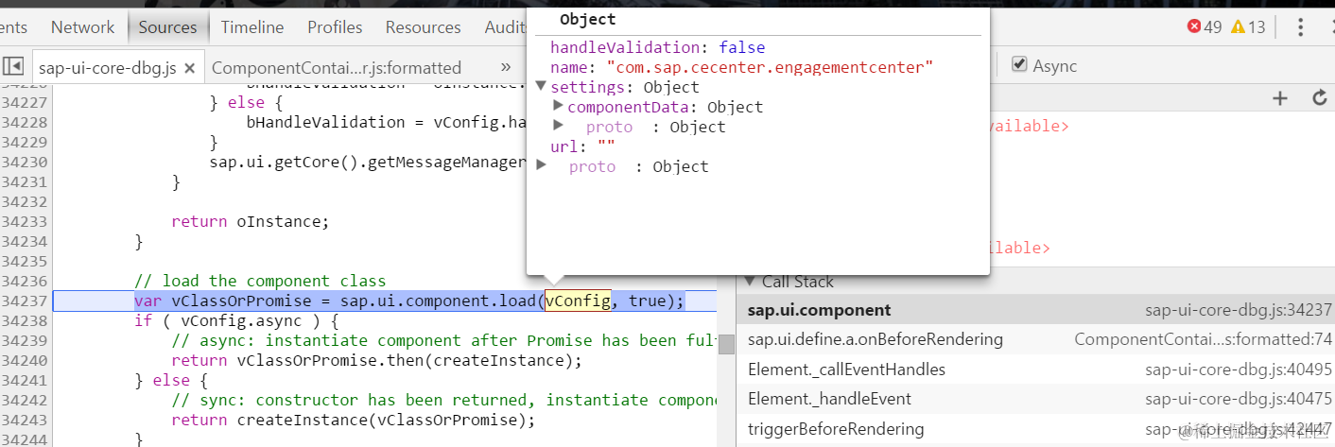Open sap-ui-core-dbg.js:40495 source link
The height and width of the screenshot is (447, 1335).
click(x=1238, y=370)
